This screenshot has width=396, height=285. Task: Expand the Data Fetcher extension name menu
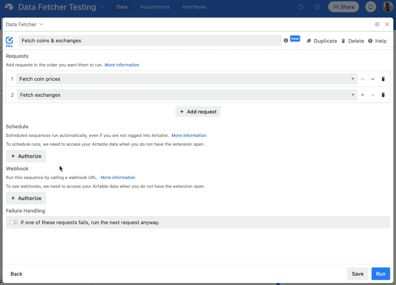[x=24, y=24]
